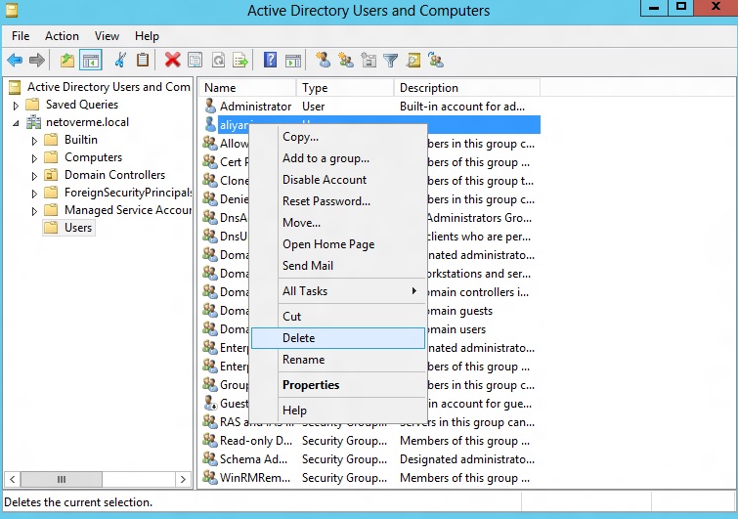Expand the Domain Controllers tree node

coord(34,176)
